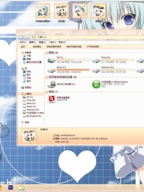Select the red K device management icon
Viewport: 144px width, 192px height.
click(x=52, y=99)
